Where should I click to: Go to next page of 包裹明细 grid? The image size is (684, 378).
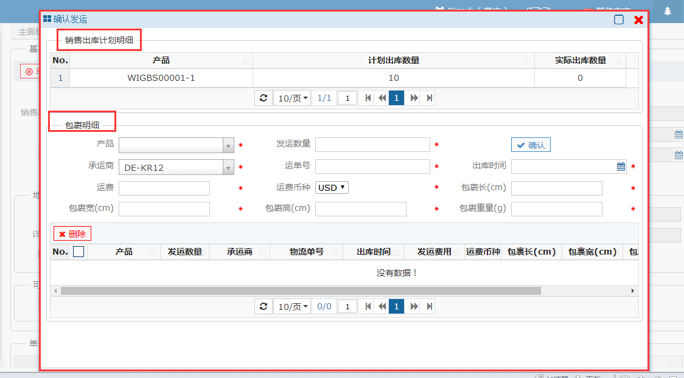414,306
